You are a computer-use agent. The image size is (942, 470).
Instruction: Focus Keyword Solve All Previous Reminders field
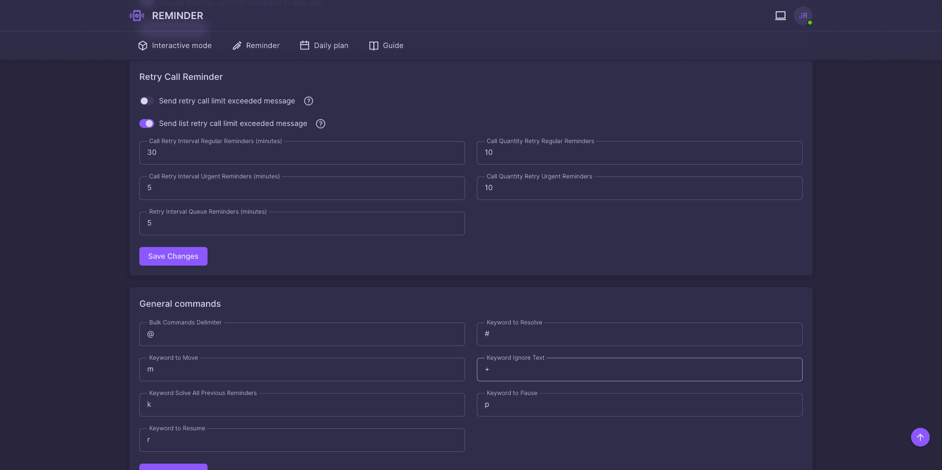(302, 405)
